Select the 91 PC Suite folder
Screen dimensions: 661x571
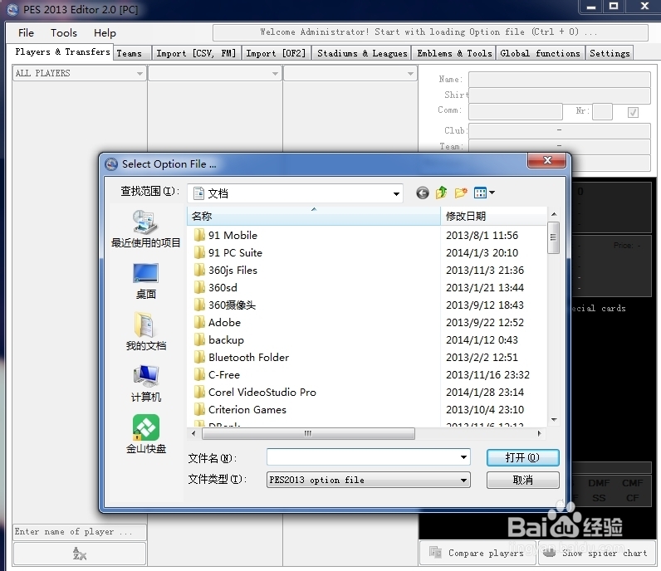pos(235,252)
